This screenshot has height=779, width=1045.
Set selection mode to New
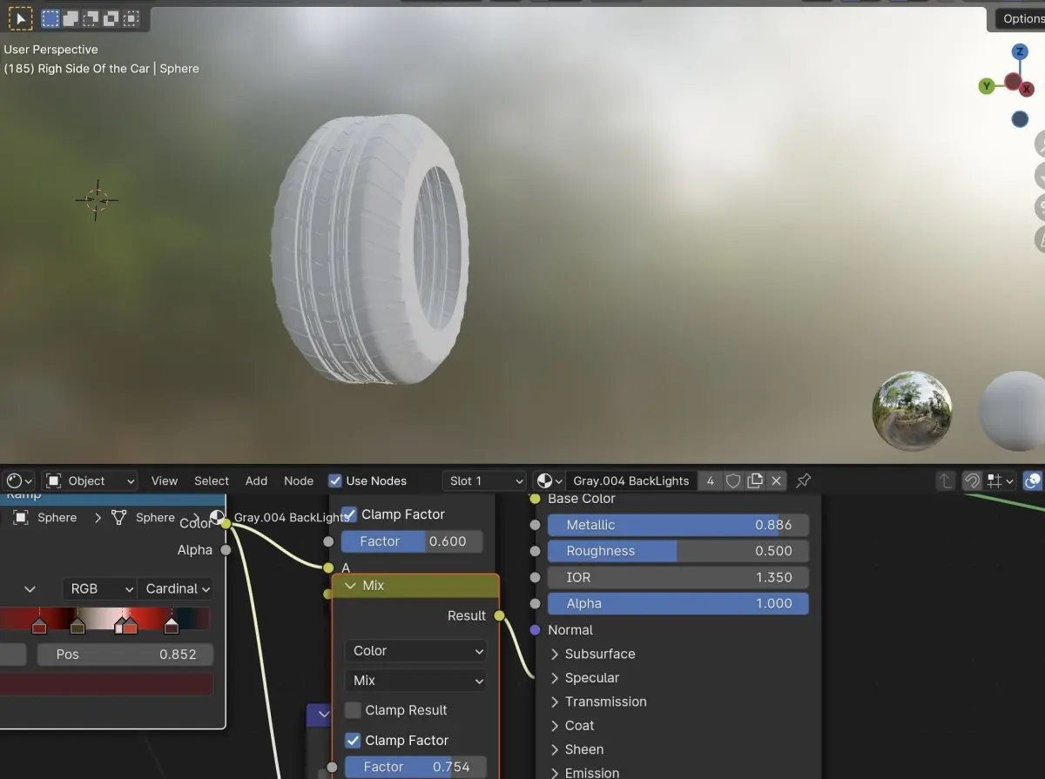[x=51, y=17]
